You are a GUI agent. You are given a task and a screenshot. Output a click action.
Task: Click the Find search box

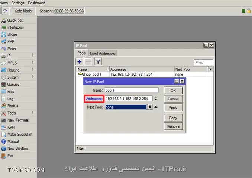[203, 62]
